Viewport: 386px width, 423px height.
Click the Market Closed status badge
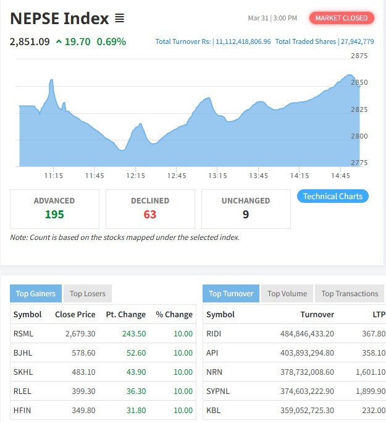[x=342, y=18]
